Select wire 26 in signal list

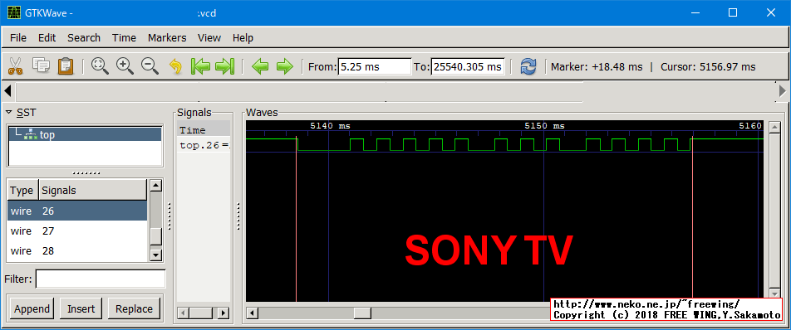pyautogui.click(x=78, y=211)
